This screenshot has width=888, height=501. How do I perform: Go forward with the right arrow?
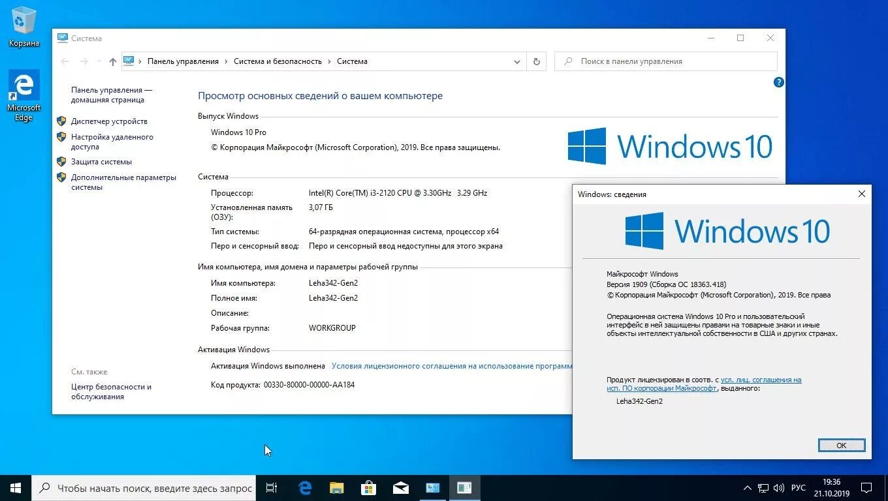[x=84, y=61]
